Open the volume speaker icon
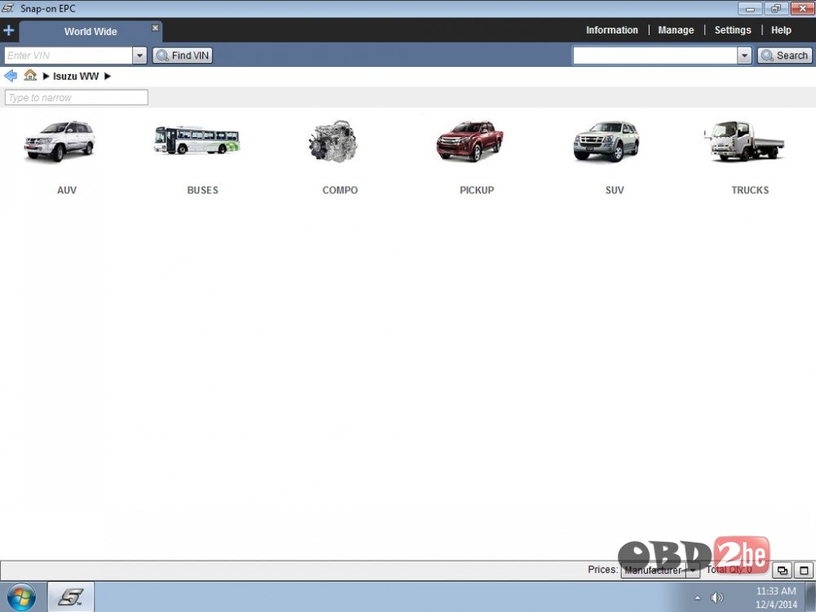 pos(716,597)
